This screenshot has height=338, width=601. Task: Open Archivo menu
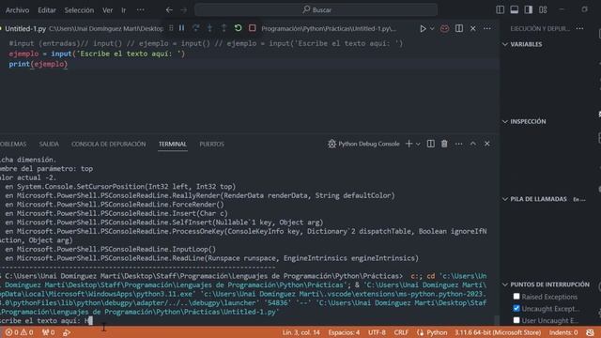point(17,10)
